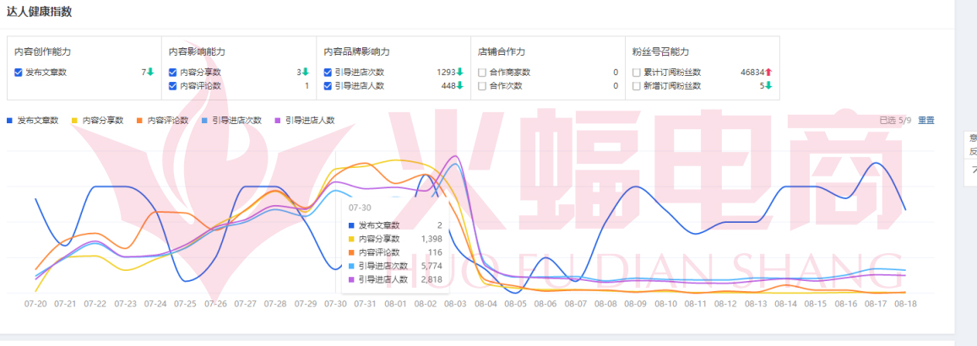977x346 pixels.
Task: Click the blue 发布文章数 legend square
Action: point(9,121)
